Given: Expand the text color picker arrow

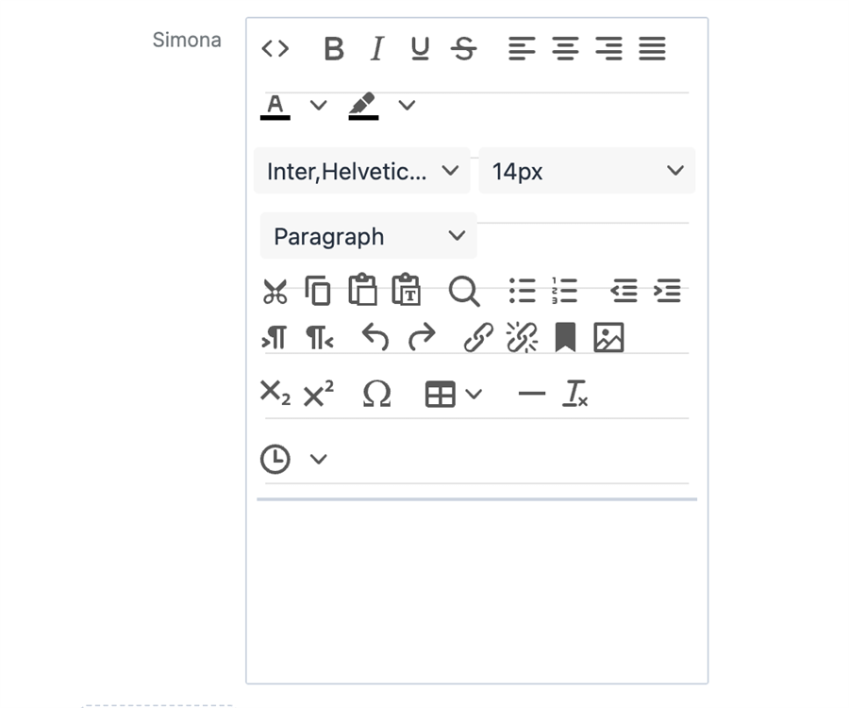Looking at the screenshot, I should (319, 105).
